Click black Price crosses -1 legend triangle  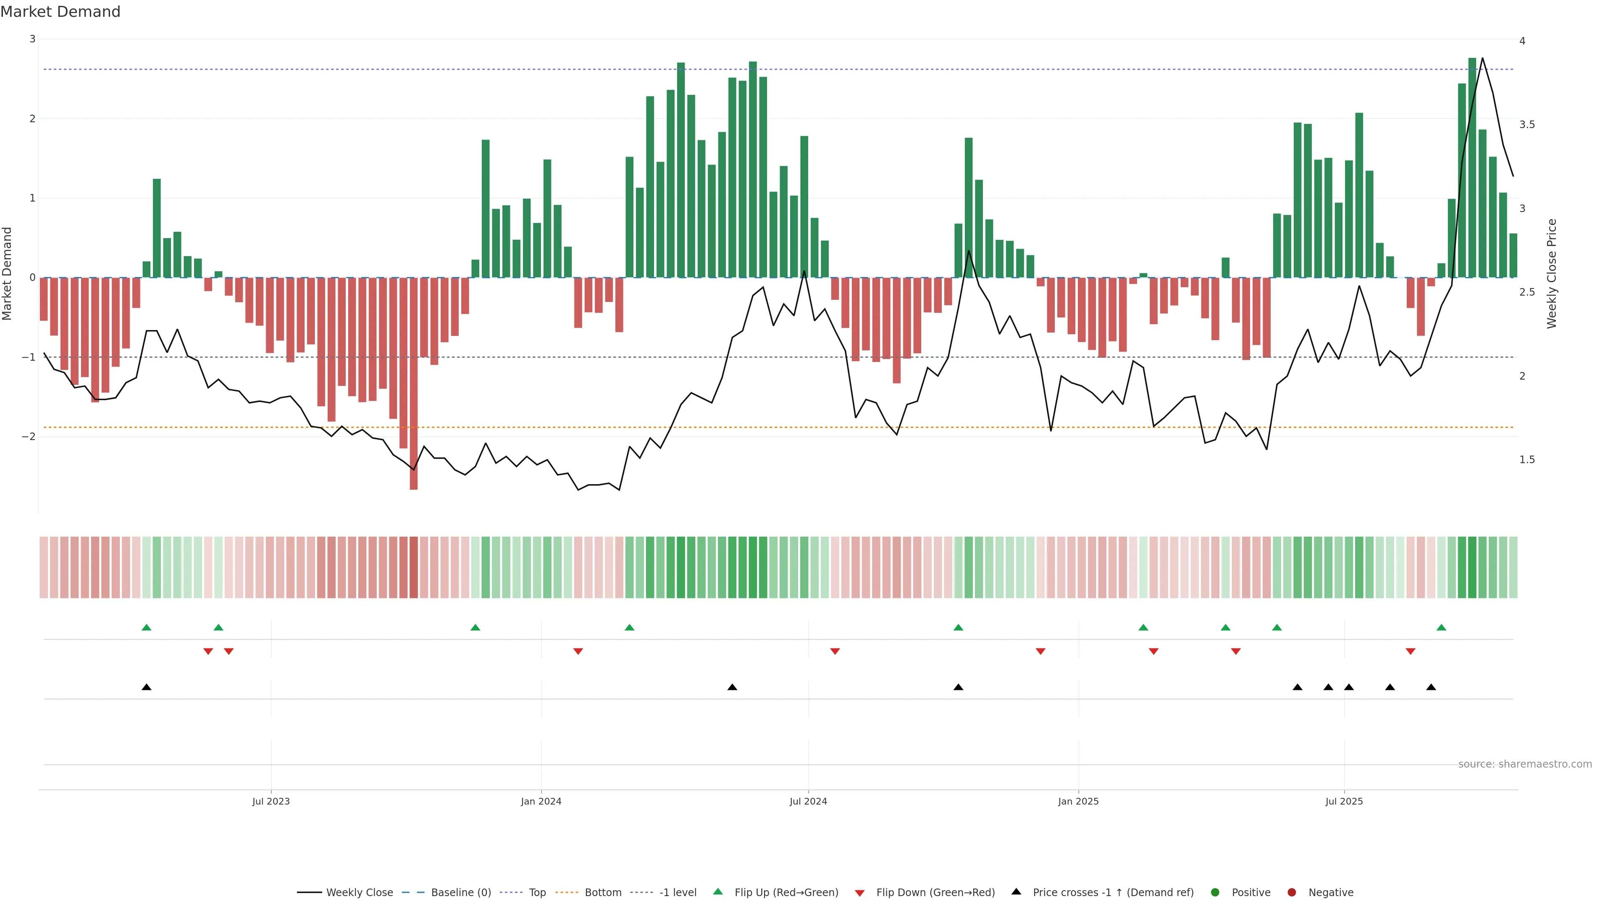click(x=1016, y=891)
